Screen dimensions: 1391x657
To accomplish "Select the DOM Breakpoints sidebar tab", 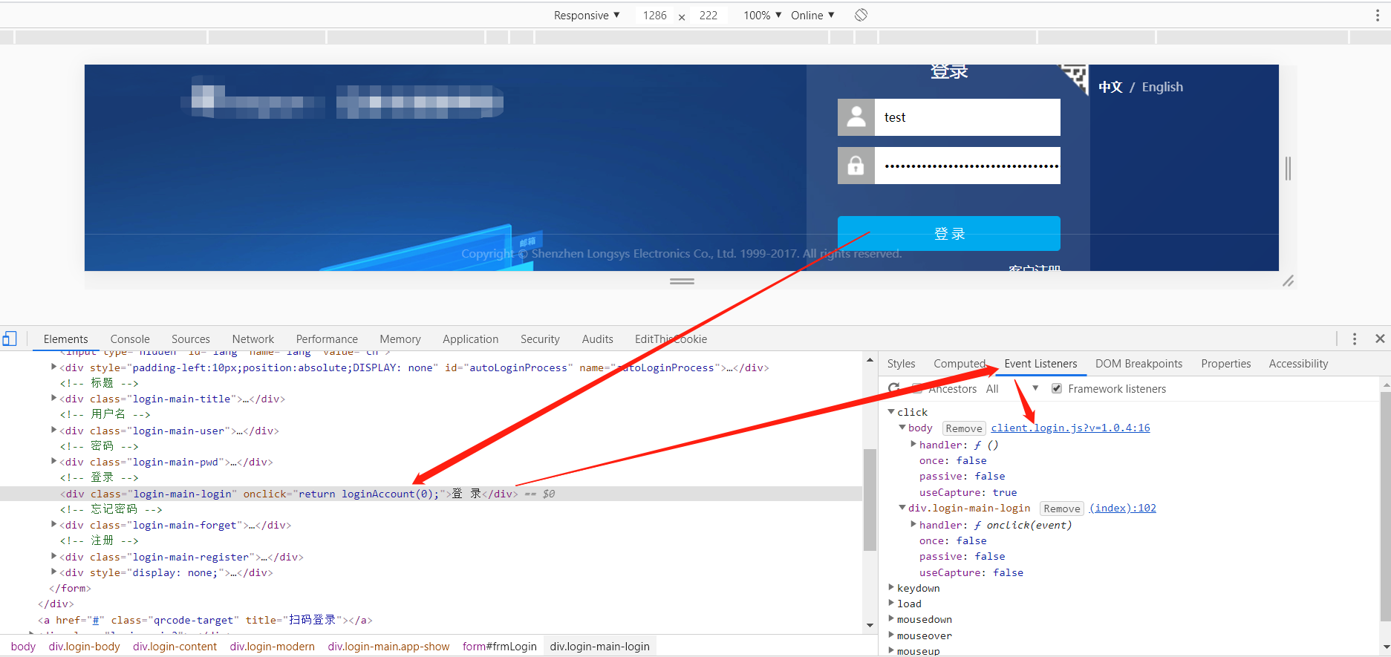I will [x=1138, y=364].
